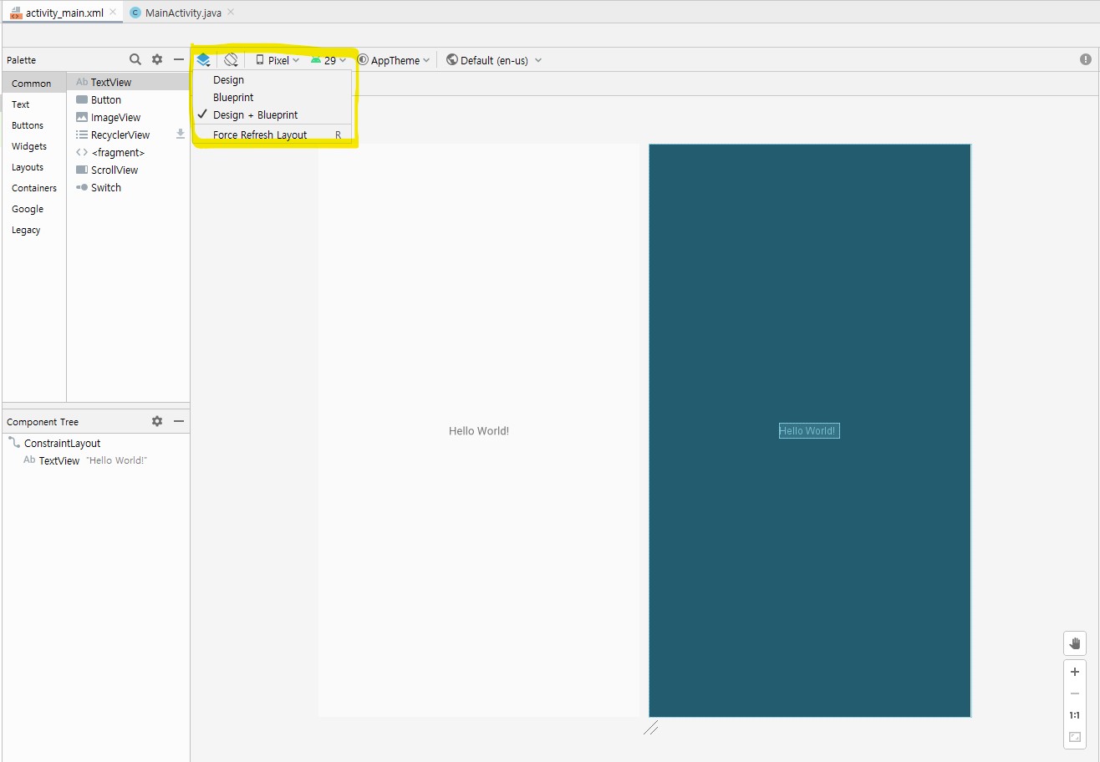Viewport: 1100px width, 762px height.
Task: Click the warning indicator icon at top right
Action: point(1085,59)
